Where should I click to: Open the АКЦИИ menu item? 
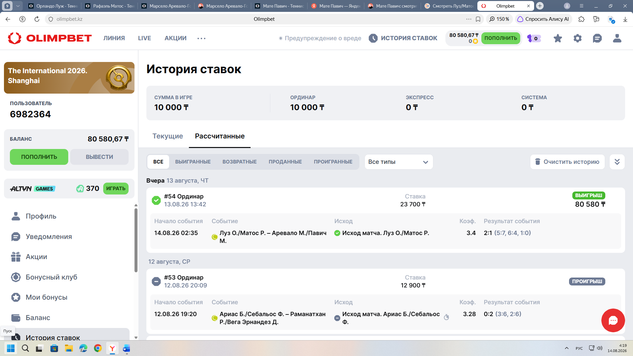click(x=175, y=38)
